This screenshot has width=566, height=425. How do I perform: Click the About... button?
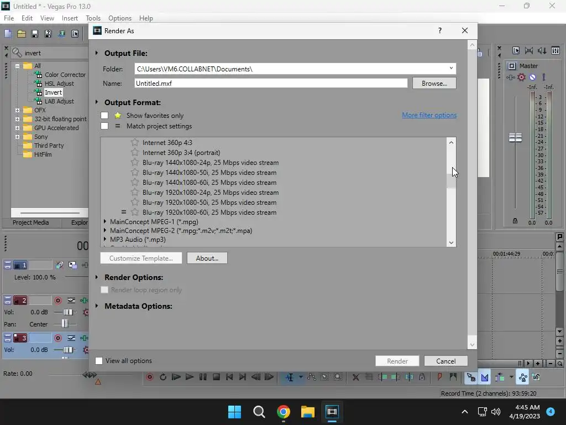click(207, 258)
